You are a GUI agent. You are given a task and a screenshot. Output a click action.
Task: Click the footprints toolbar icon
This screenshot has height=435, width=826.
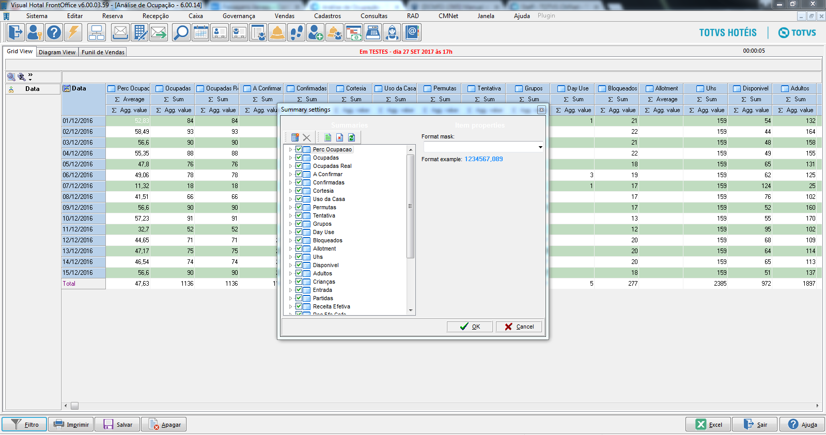click(x=297, y=33)
